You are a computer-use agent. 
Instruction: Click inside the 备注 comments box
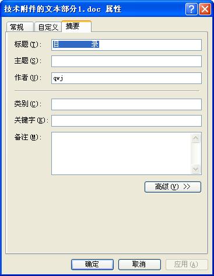[121, 153]
